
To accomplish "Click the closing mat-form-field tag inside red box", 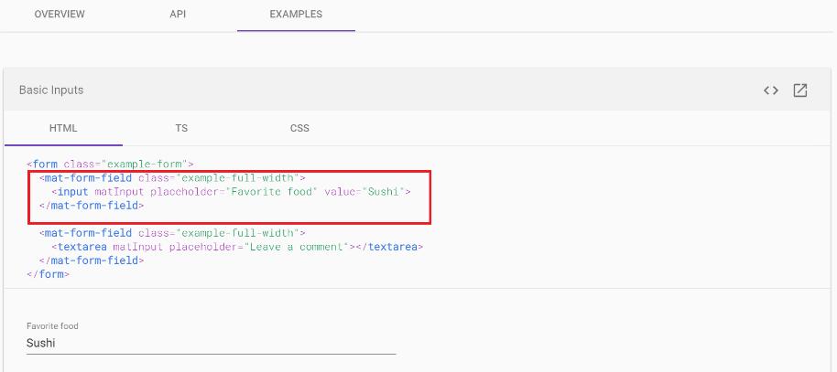I will (92, 206).
